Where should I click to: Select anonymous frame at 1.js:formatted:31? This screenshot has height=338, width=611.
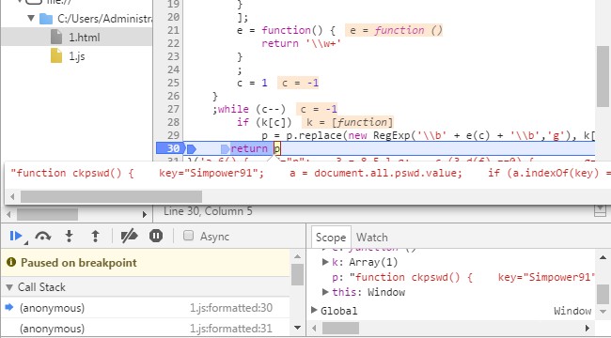pos(146,329)
